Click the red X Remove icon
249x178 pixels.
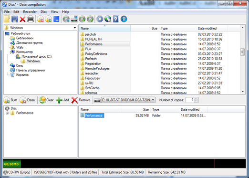tap(74, 100)
